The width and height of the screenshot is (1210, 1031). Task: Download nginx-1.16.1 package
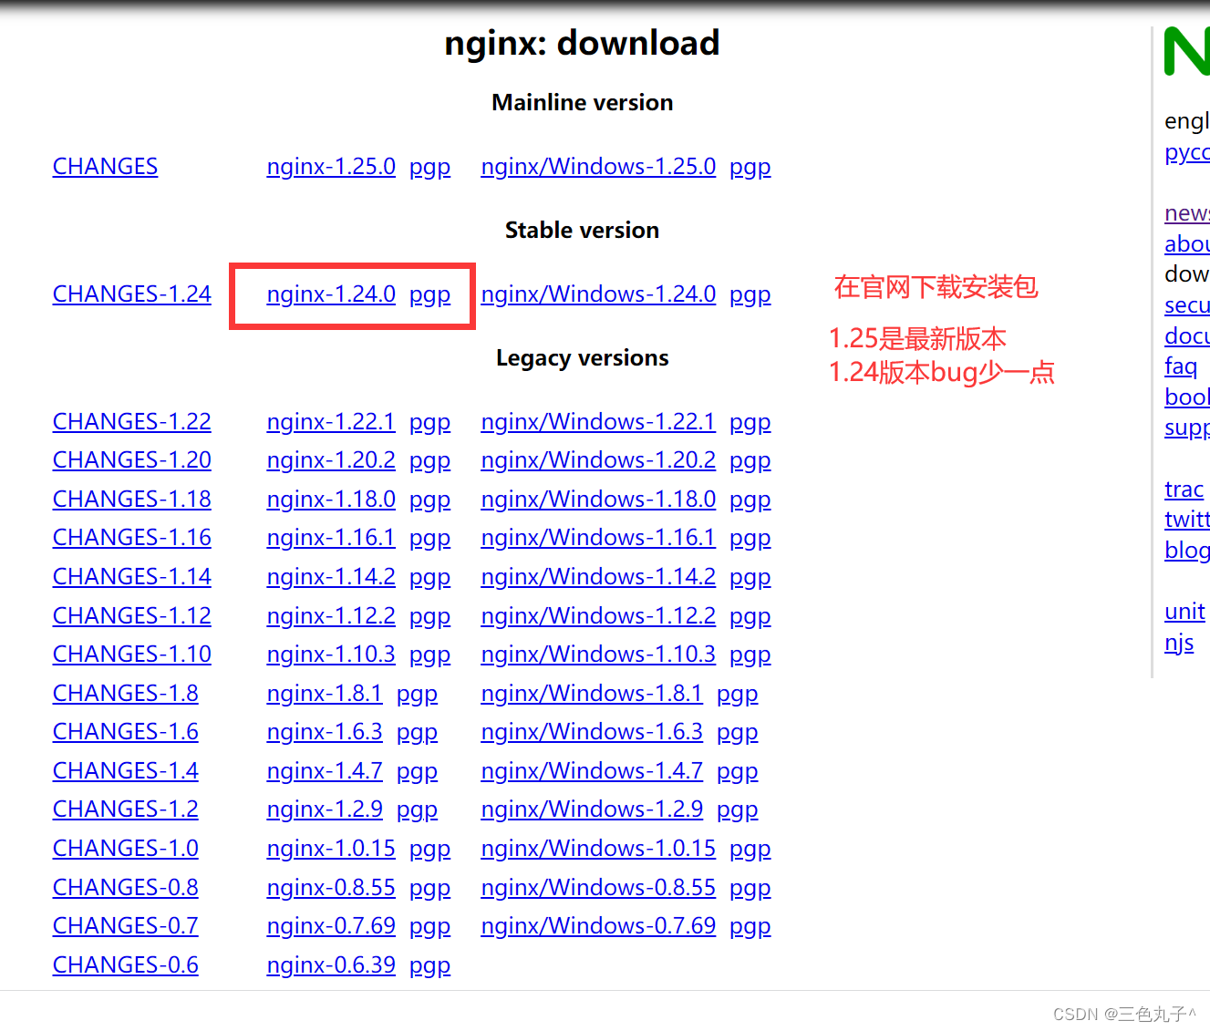pyautogui.click(x=331, y=538)
